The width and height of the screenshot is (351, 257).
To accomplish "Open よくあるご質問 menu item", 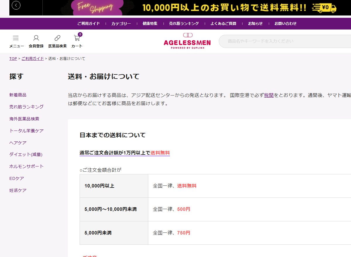I will tap(223, 24).
